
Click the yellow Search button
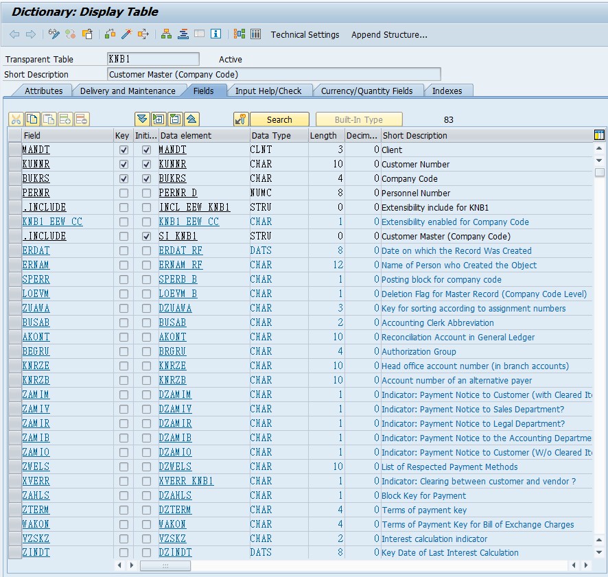pos(279,119)
